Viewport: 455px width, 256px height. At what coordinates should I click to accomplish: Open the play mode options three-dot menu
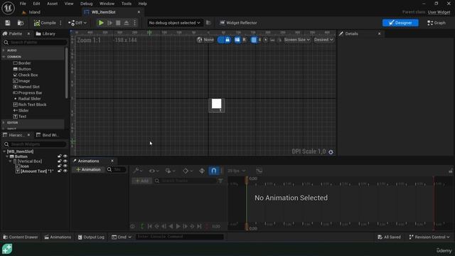[134, 23]
